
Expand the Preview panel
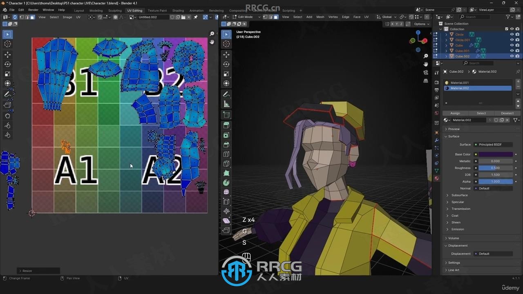point(454,129)
